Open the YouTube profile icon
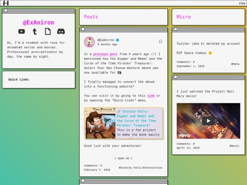 pyautogui.click(x=21, y=32)
